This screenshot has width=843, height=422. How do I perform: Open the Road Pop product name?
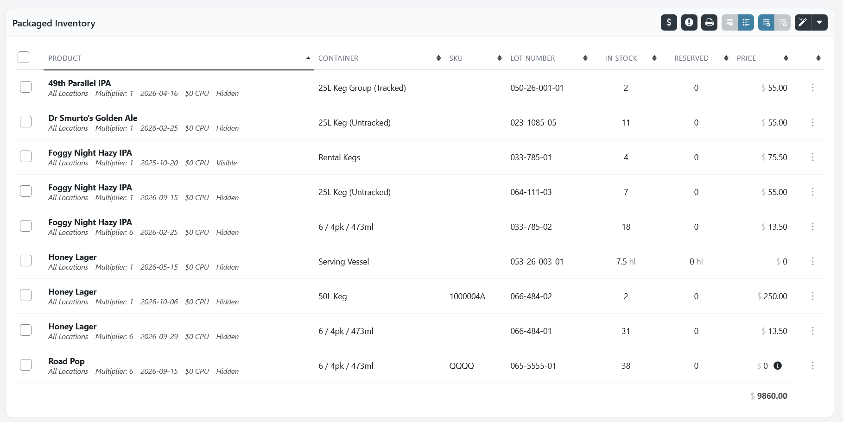pos(66,361)
